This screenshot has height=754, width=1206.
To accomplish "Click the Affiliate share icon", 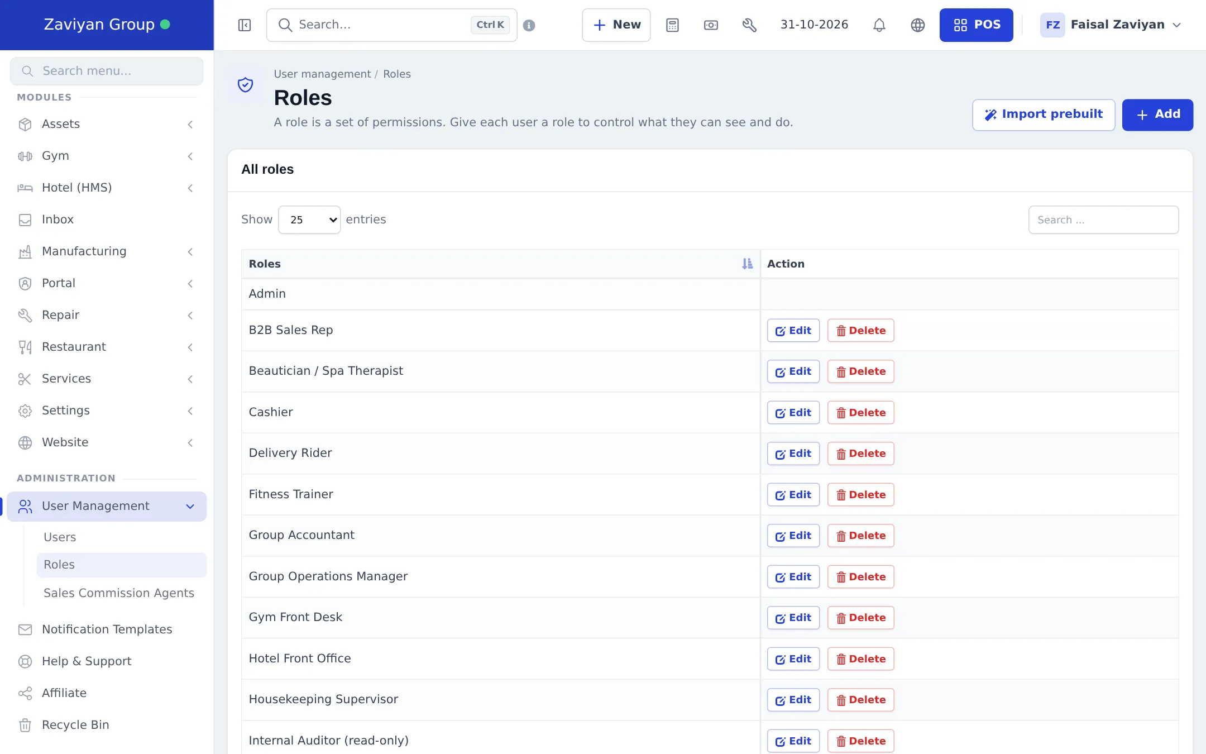I will [25, 693].
